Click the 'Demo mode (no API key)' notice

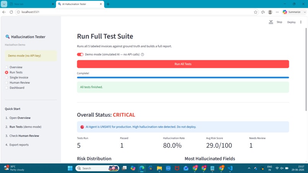click(x=31, y=56)
